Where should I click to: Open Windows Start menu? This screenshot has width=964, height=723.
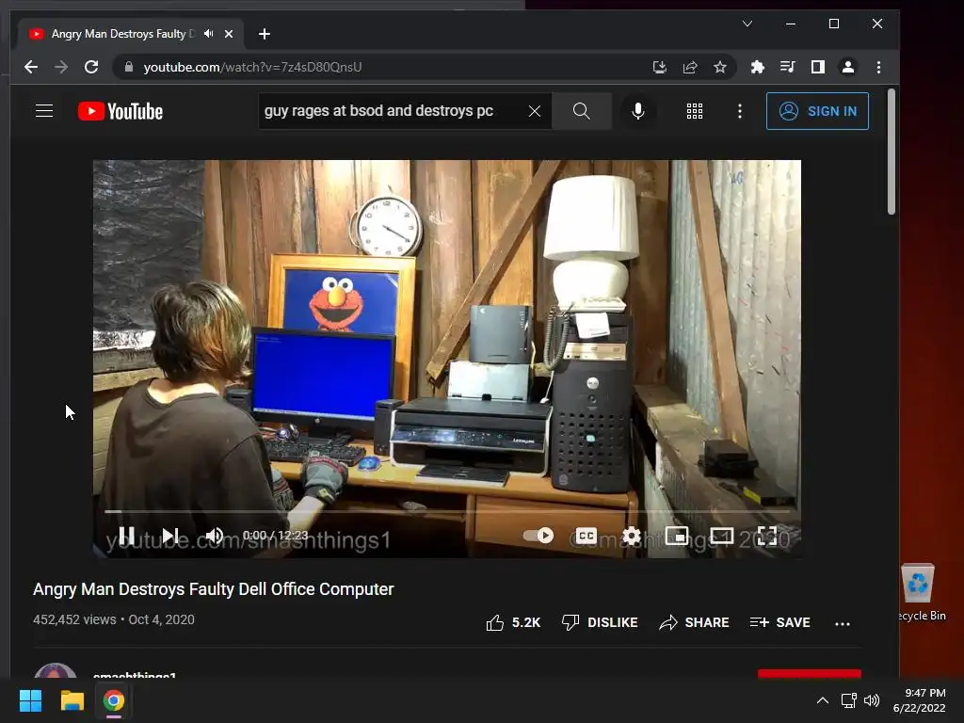coord(30,700)
